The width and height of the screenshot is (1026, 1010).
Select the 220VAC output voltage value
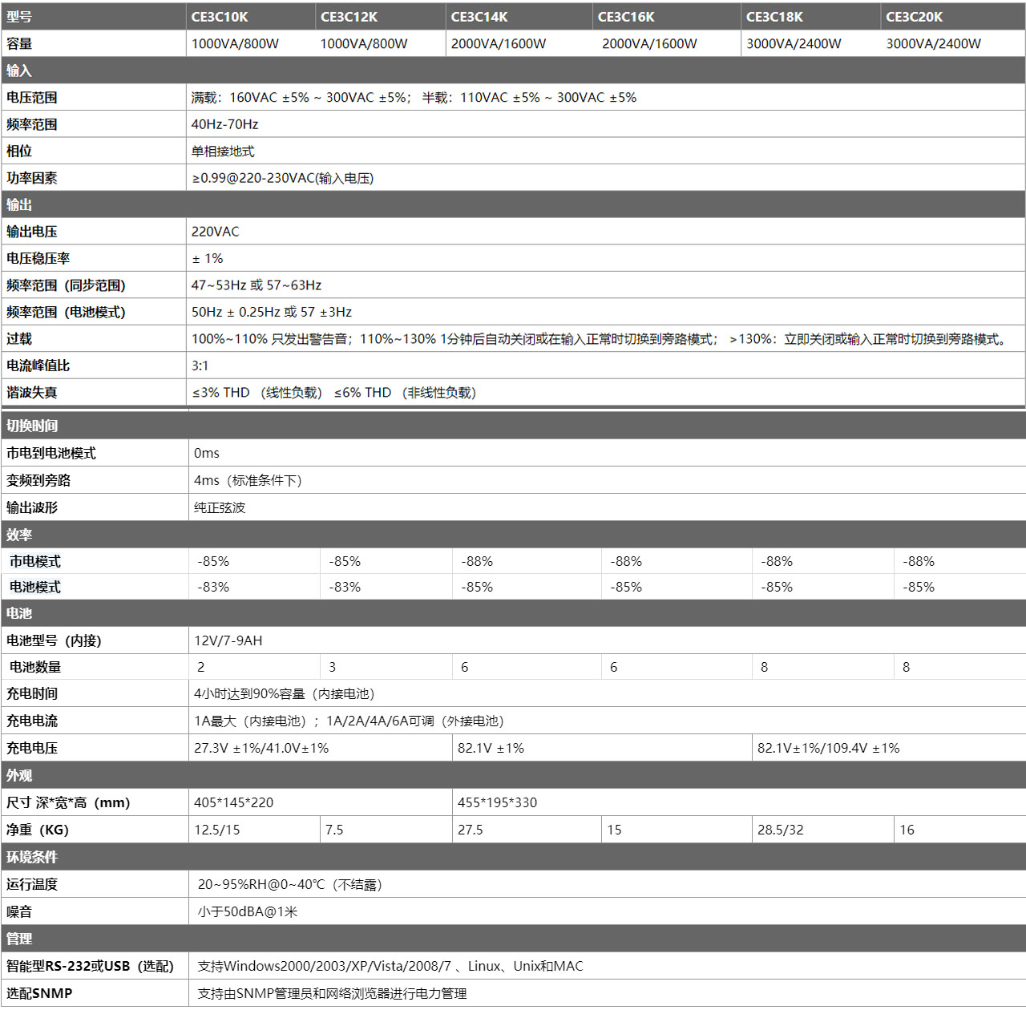[215, 232]
